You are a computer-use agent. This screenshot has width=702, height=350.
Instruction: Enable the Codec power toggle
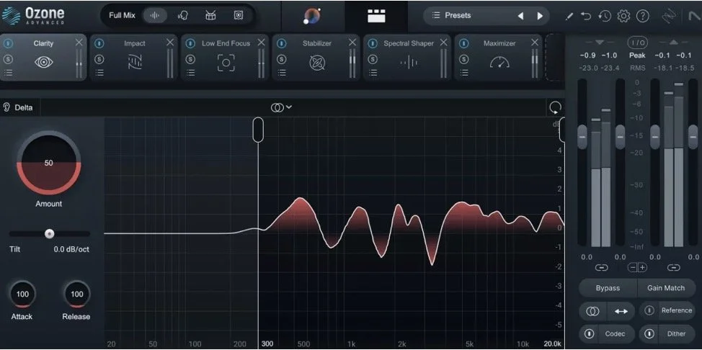pos(590,334)
